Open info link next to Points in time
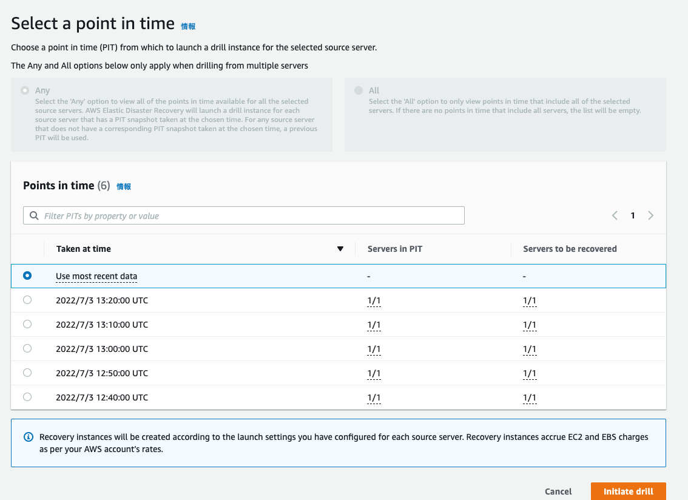The height and width of the screenshot is (500, 688). tap(124, 186)
